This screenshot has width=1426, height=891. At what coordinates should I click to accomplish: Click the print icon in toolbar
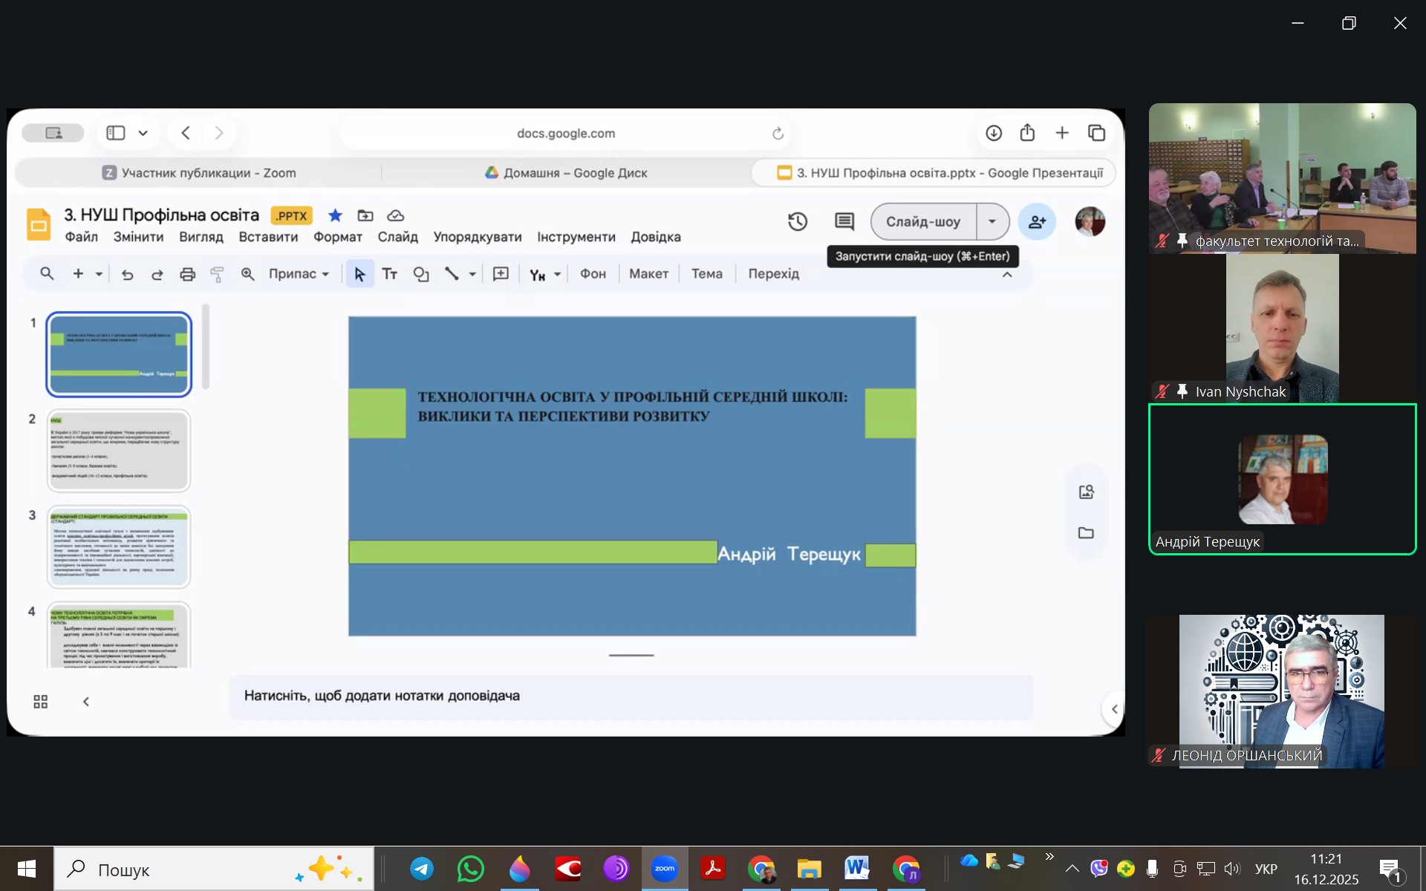click(187, 274)
